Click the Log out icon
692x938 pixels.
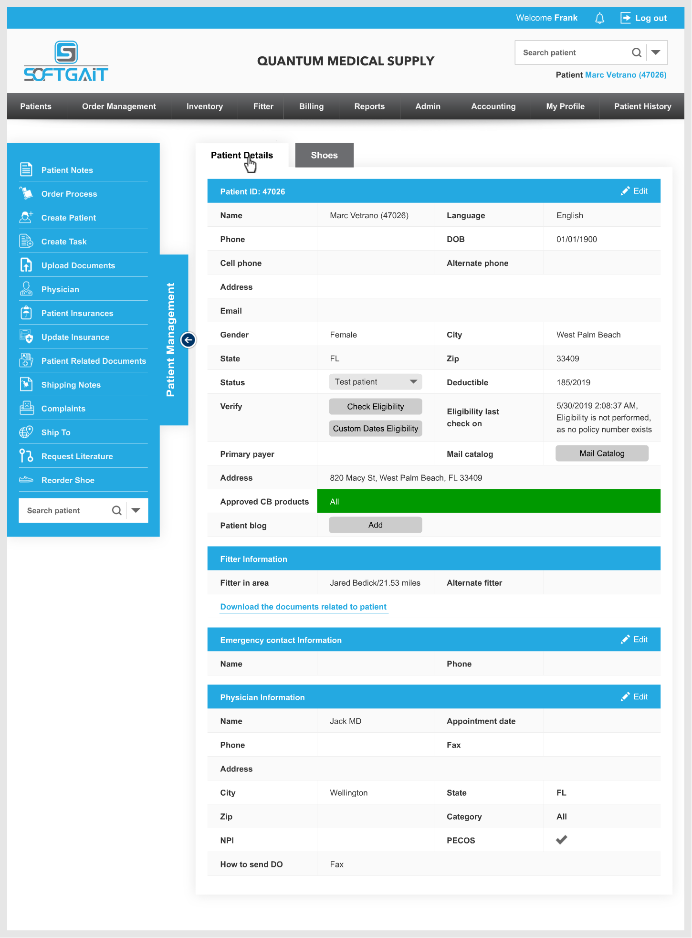pyautogui.click(x=625, y=18)
